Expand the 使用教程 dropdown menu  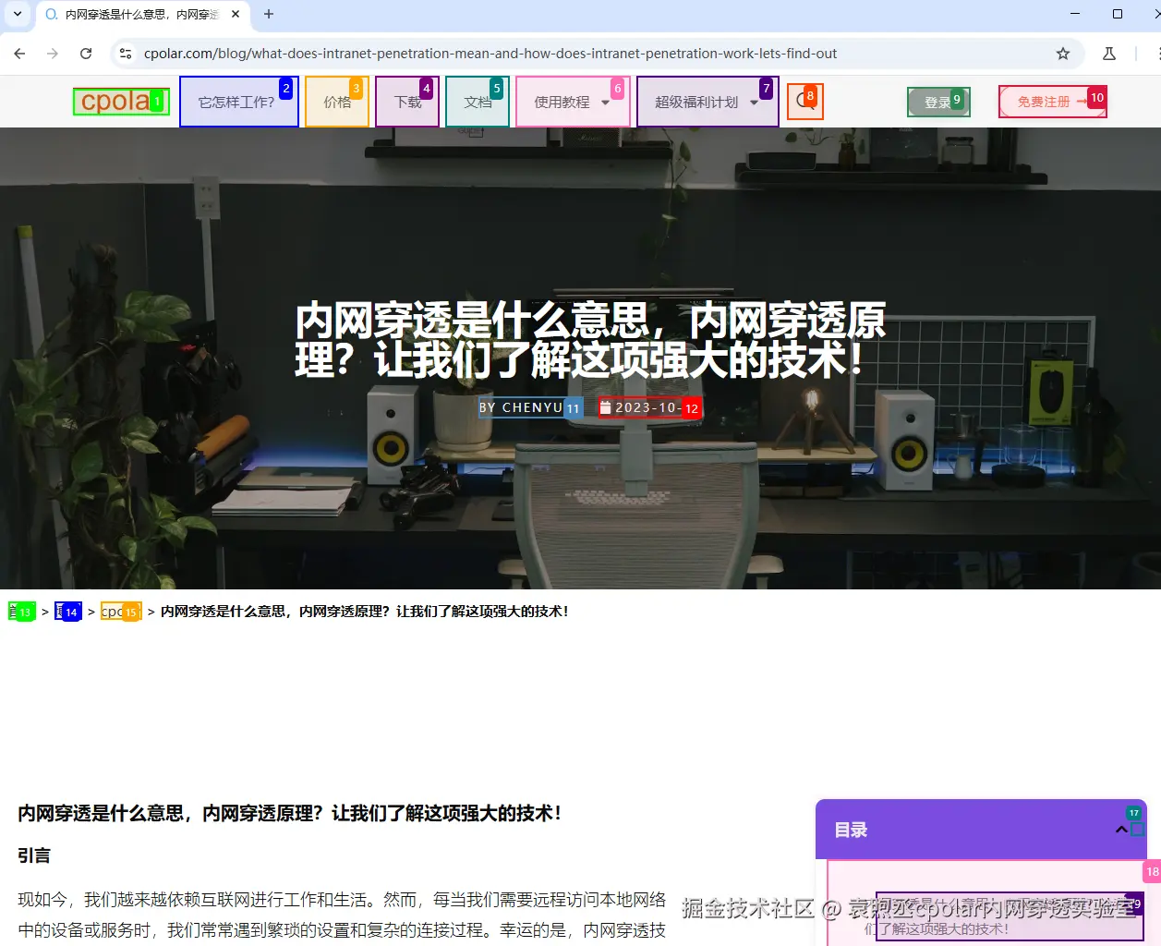click(573, 102)
